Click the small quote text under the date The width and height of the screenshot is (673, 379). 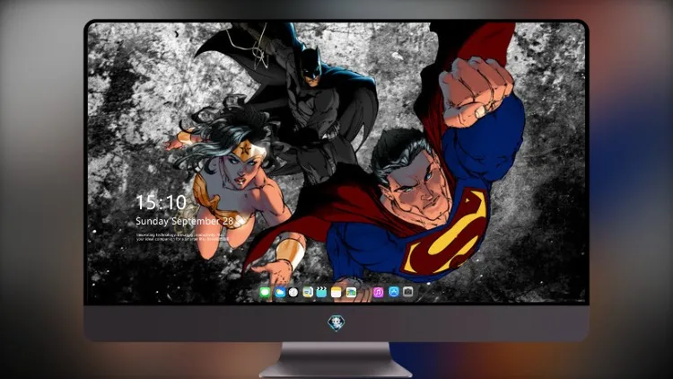click(x=180, y=237)
